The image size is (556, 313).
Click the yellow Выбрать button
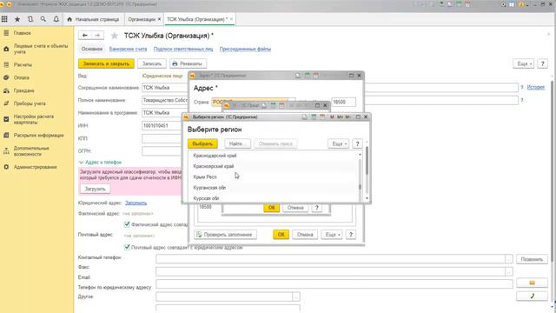202,143
